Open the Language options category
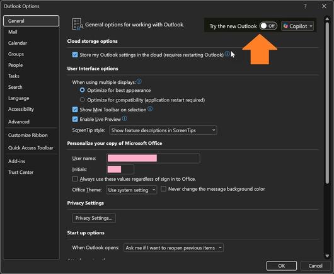Screen dimensions: 334x274 click(31, 98)
